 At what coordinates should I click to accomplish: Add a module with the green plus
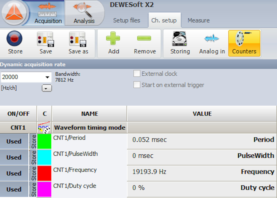click(113, 43)
